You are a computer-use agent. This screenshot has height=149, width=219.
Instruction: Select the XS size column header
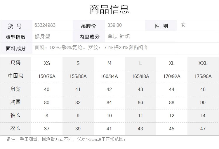pyautogui.click(x=47, y=63)
